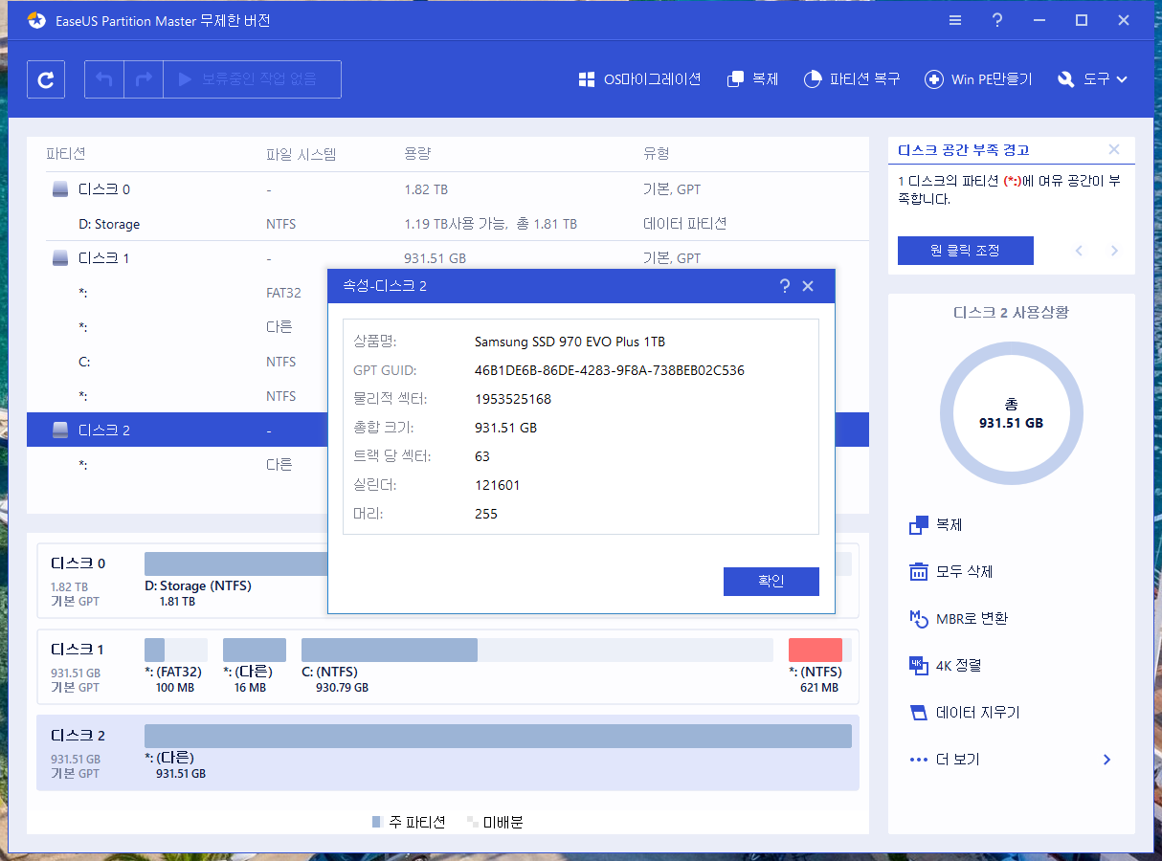Image resolution: width=1162 pixels, height=861 pixels.
Task: Open OS마이그레이션 migration tool
Action: 639,79
